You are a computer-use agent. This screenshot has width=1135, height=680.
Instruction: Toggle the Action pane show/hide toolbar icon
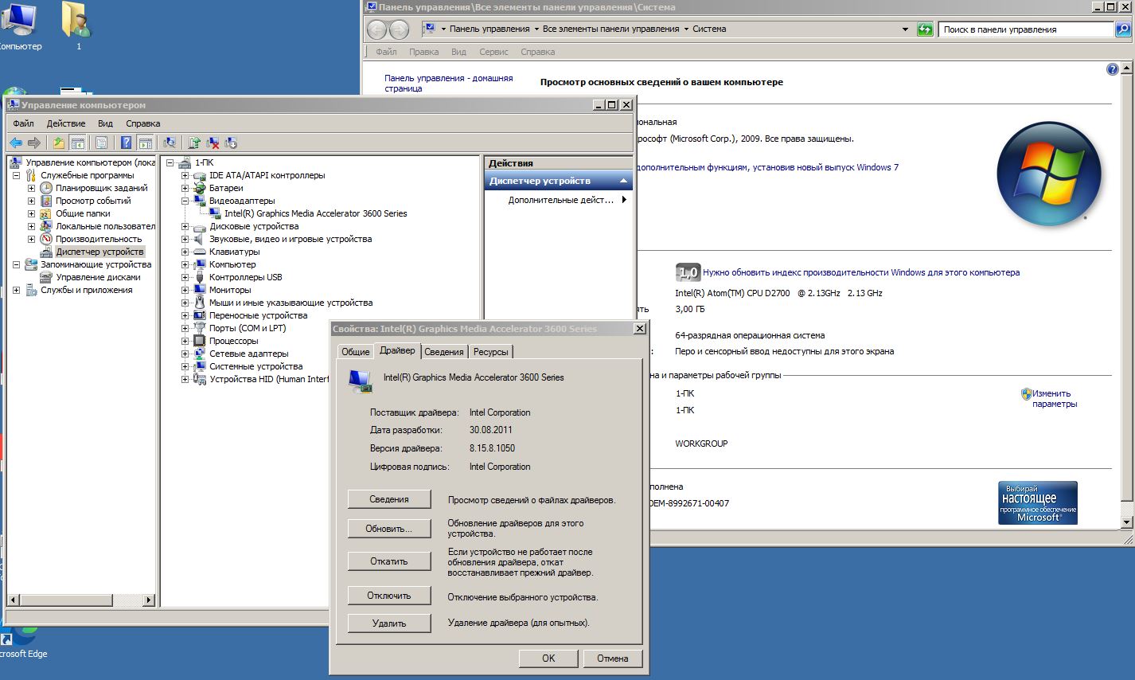click(x=145, y=143)
